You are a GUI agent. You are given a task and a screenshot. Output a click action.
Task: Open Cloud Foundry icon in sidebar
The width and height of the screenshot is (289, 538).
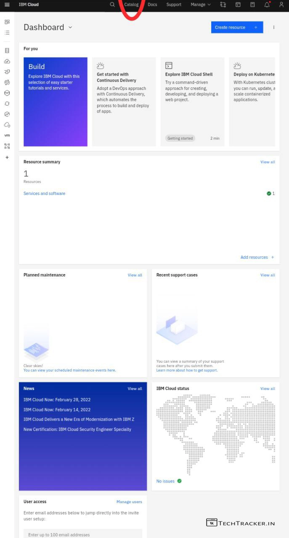point(7,61)
